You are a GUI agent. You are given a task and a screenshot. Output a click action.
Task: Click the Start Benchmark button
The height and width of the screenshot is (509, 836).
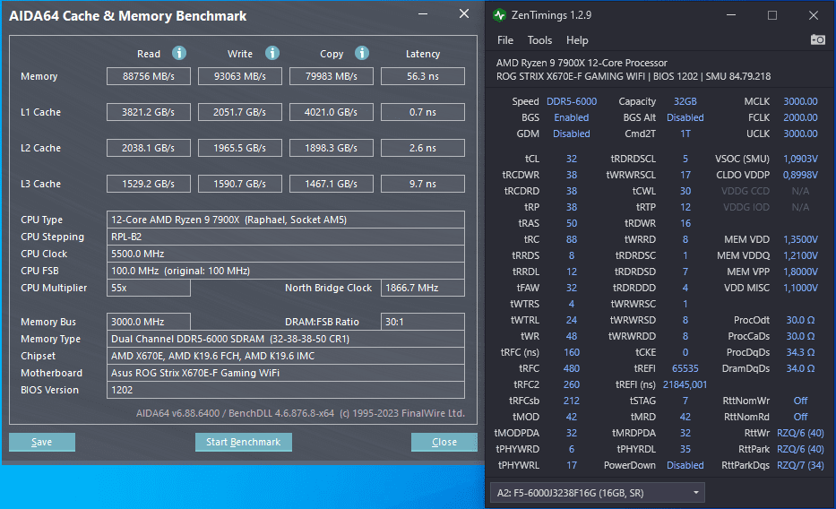243,442
